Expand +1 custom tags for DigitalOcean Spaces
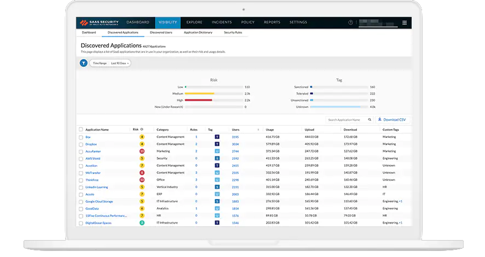 click(x=401, y=223)
